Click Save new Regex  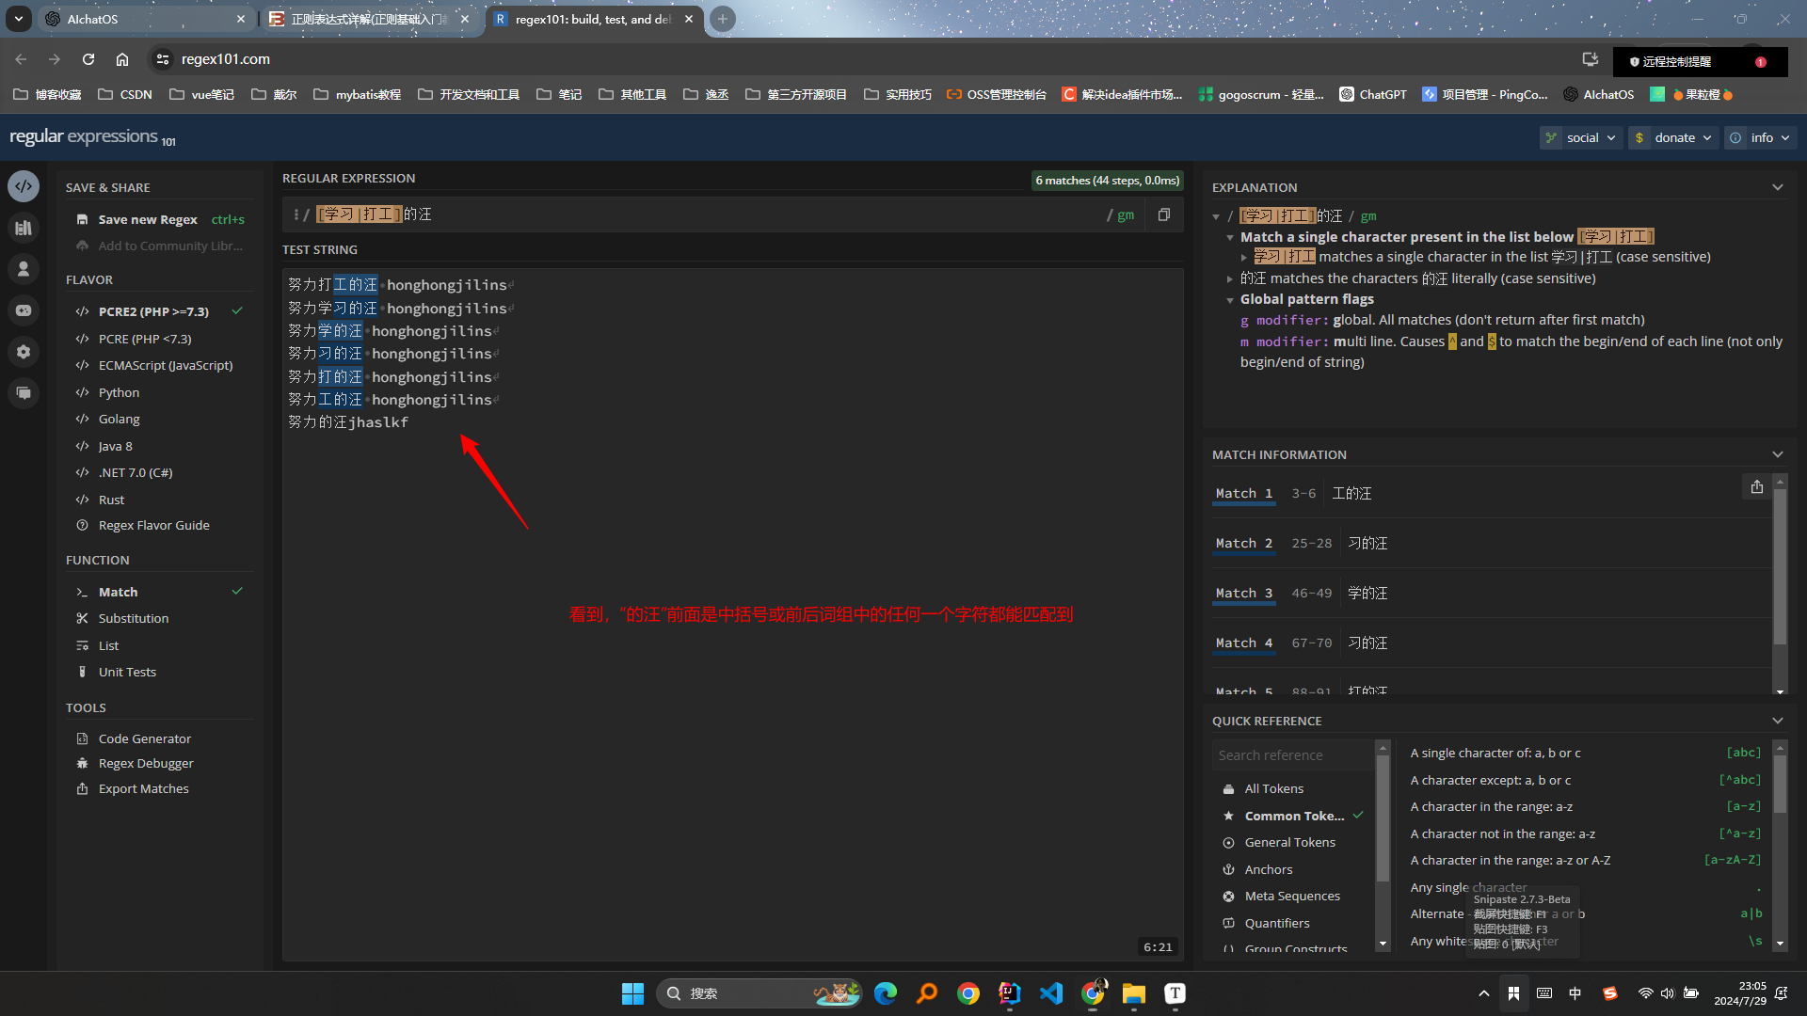158,219
